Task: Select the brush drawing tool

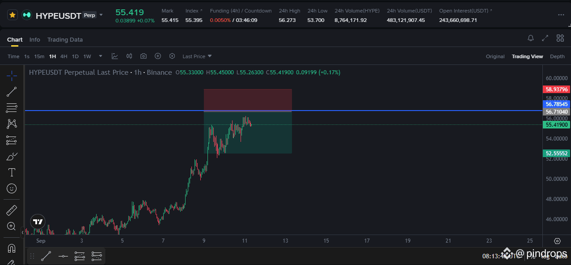Action: tap(12, 157)
